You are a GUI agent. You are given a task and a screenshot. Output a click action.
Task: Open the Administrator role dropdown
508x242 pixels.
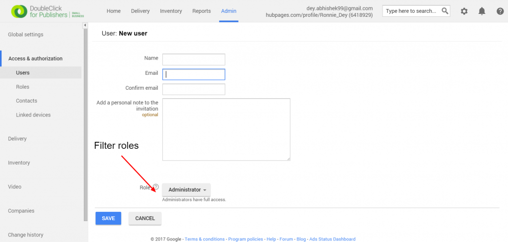[x=187, y=190]
